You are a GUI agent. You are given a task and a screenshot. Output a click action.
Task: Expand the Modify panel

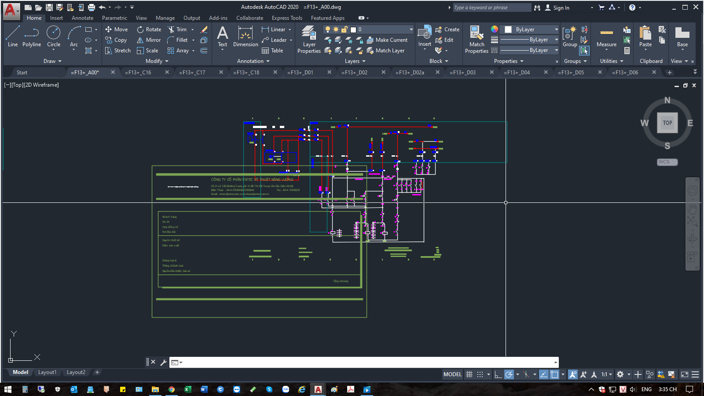coord(157,61)
